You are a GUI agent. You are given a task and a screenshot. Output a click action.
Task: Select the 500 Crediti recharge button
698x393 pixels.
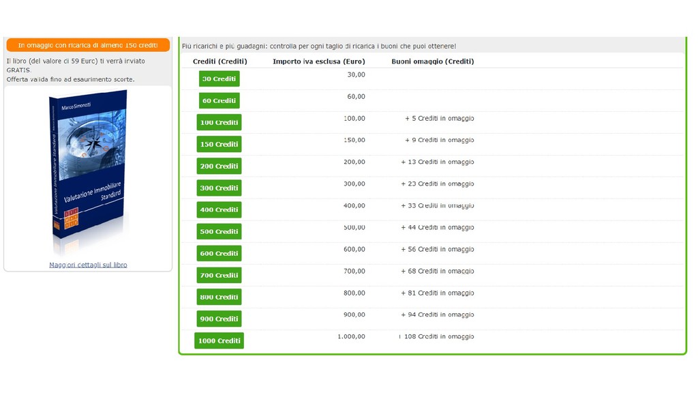coord(219,231)
